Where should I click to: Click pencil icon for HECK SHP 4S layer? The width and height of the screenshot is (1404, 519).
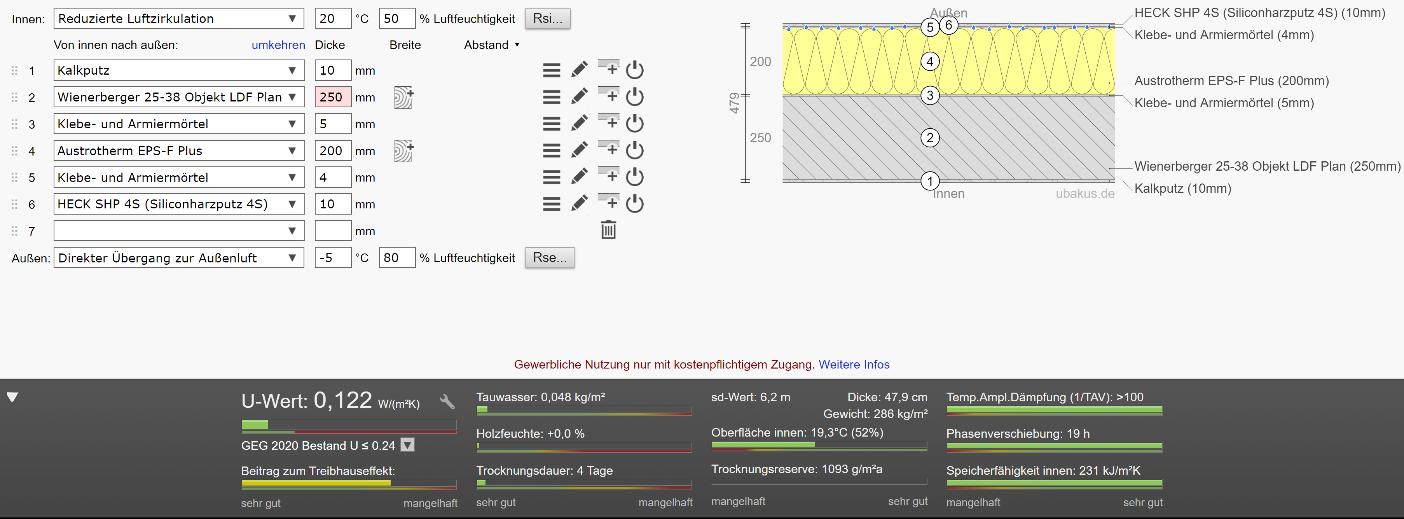click(x=580, y=203)
